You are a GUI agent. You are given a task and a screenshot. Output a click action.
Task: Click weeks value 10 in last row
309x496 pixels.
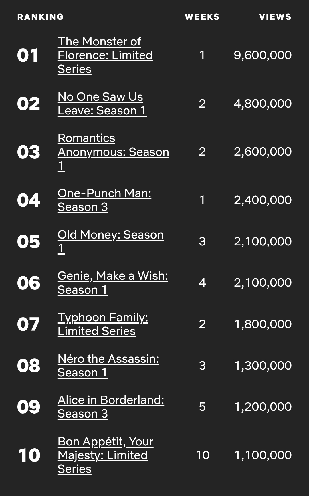click(203, 455)
